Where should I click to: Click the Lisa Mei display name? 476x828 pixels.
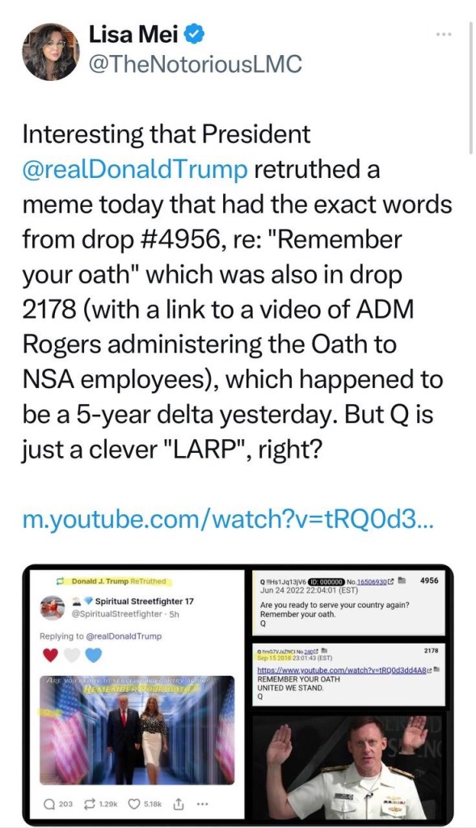click(133, 36)
